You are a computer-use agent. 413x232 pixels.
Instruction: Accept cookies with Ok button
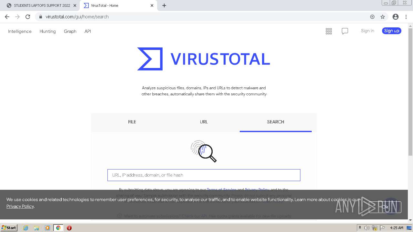(x=385, y=207)
